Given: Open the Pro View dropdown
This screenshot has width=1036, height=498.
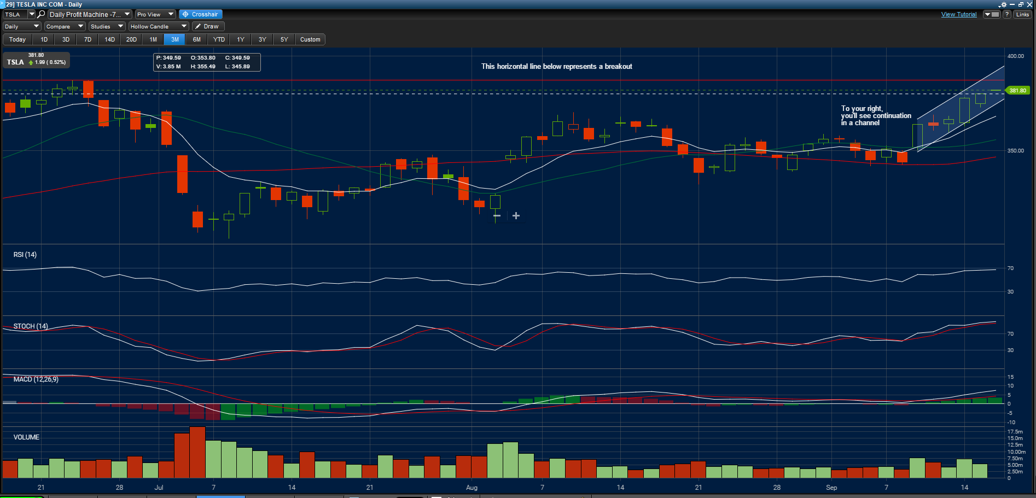Looking at the screenshot, I should tap(155, 14).
